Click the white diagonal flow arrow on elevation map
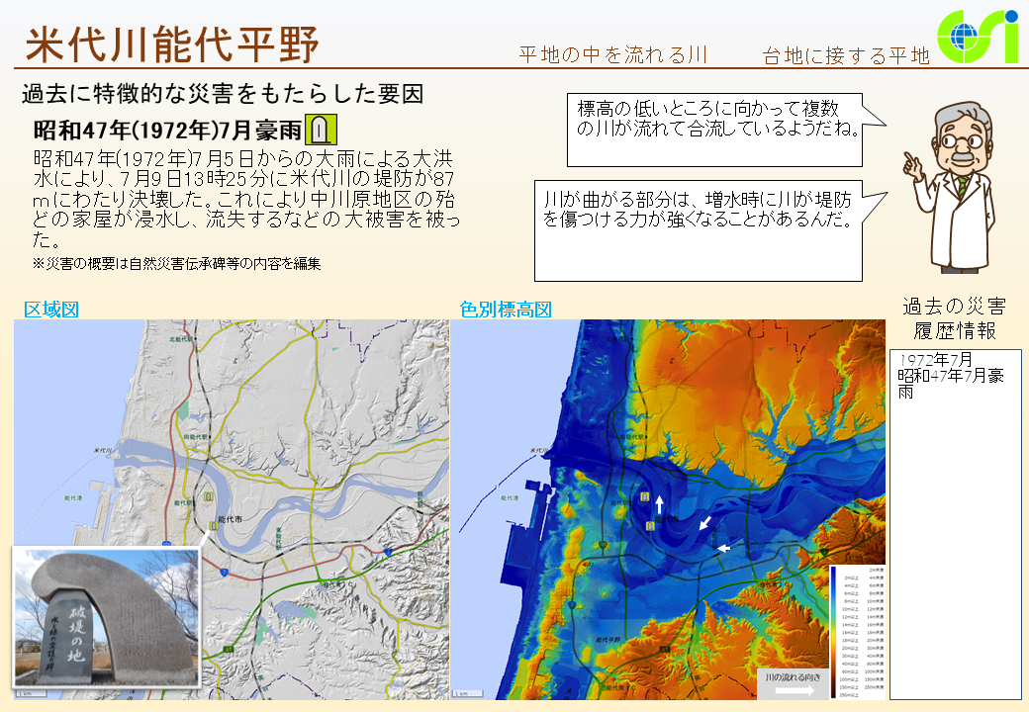Screen dimensions: 1029x712 coord(704,522)
